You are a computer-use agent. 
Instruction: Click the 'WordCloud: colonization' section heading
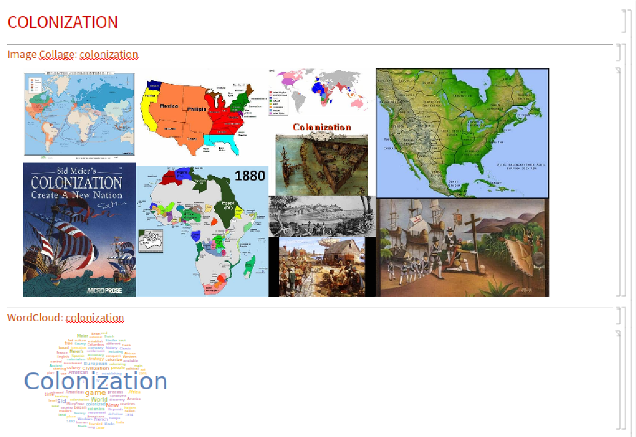pos(66,318)
